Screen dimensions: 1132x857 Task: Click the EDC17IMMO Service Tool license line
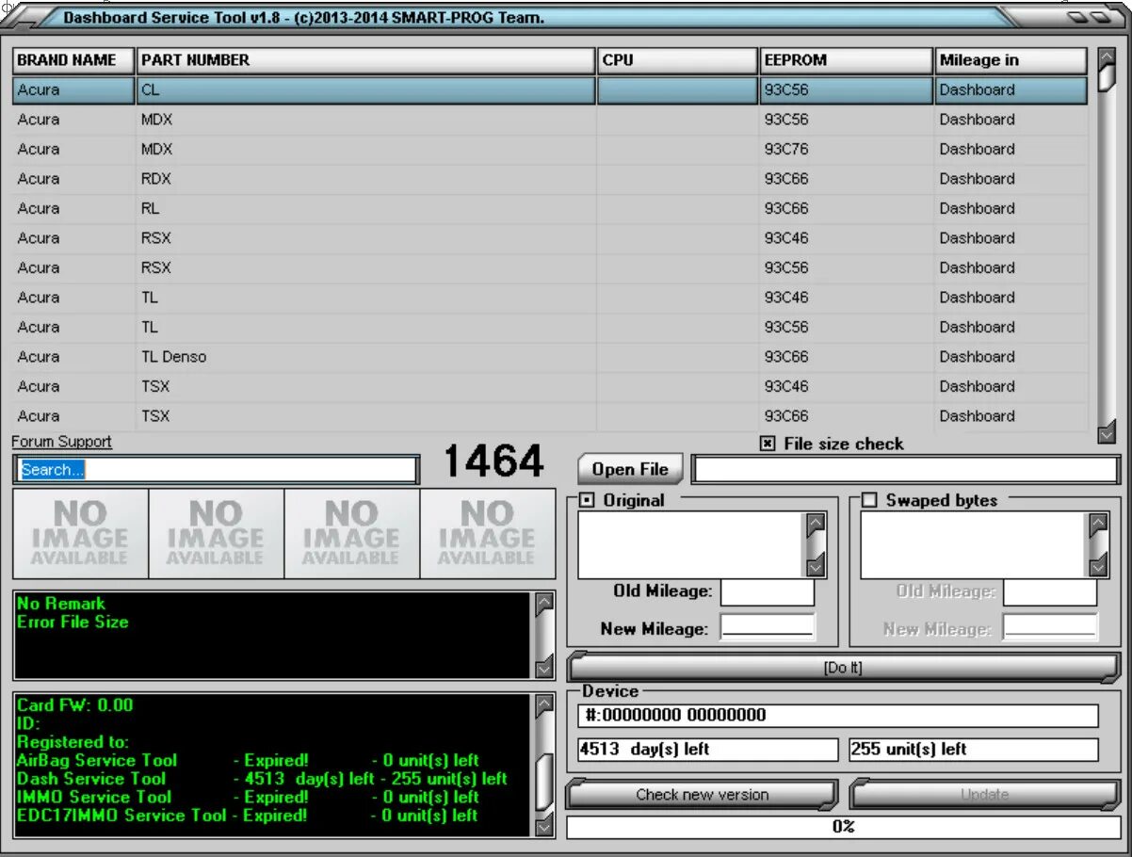click(248, 816)
